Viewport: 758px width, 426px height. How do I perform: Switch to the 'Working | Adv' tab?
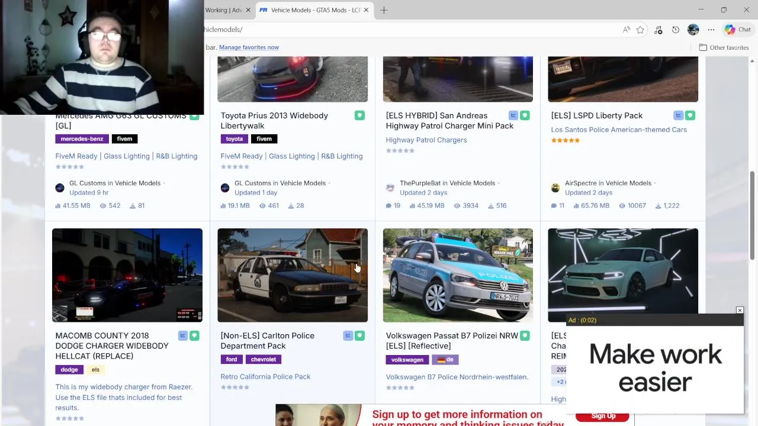(224, 10)
